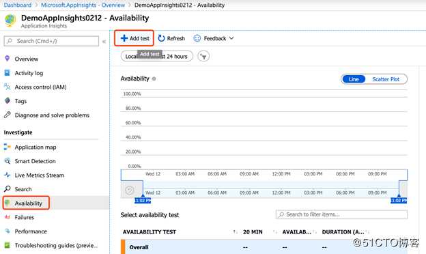The height and width of the screenshot is (254, 426).
Task: Click the Select availability test heading
Action: [150, 215]
